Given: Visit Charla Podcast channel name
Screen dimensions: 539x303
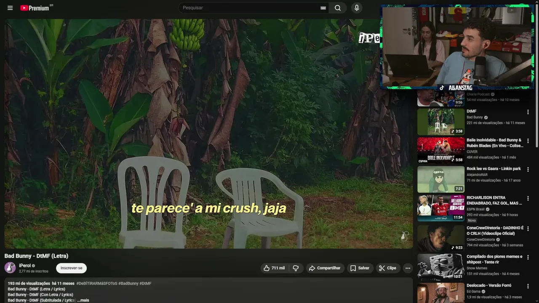Looking at the screenshot, I should (478, 94).
